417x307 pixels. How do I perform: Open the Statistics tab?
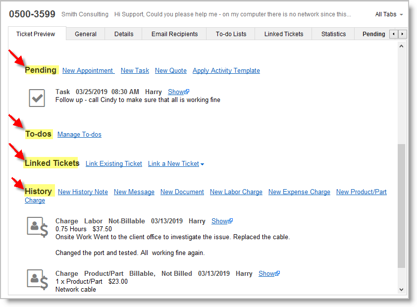(333, 34)
